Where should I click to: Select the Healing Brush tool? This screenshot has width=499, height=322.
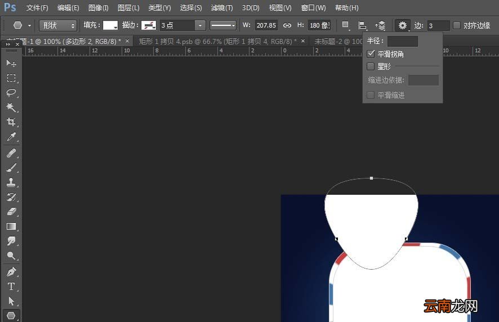coord(11,153)
